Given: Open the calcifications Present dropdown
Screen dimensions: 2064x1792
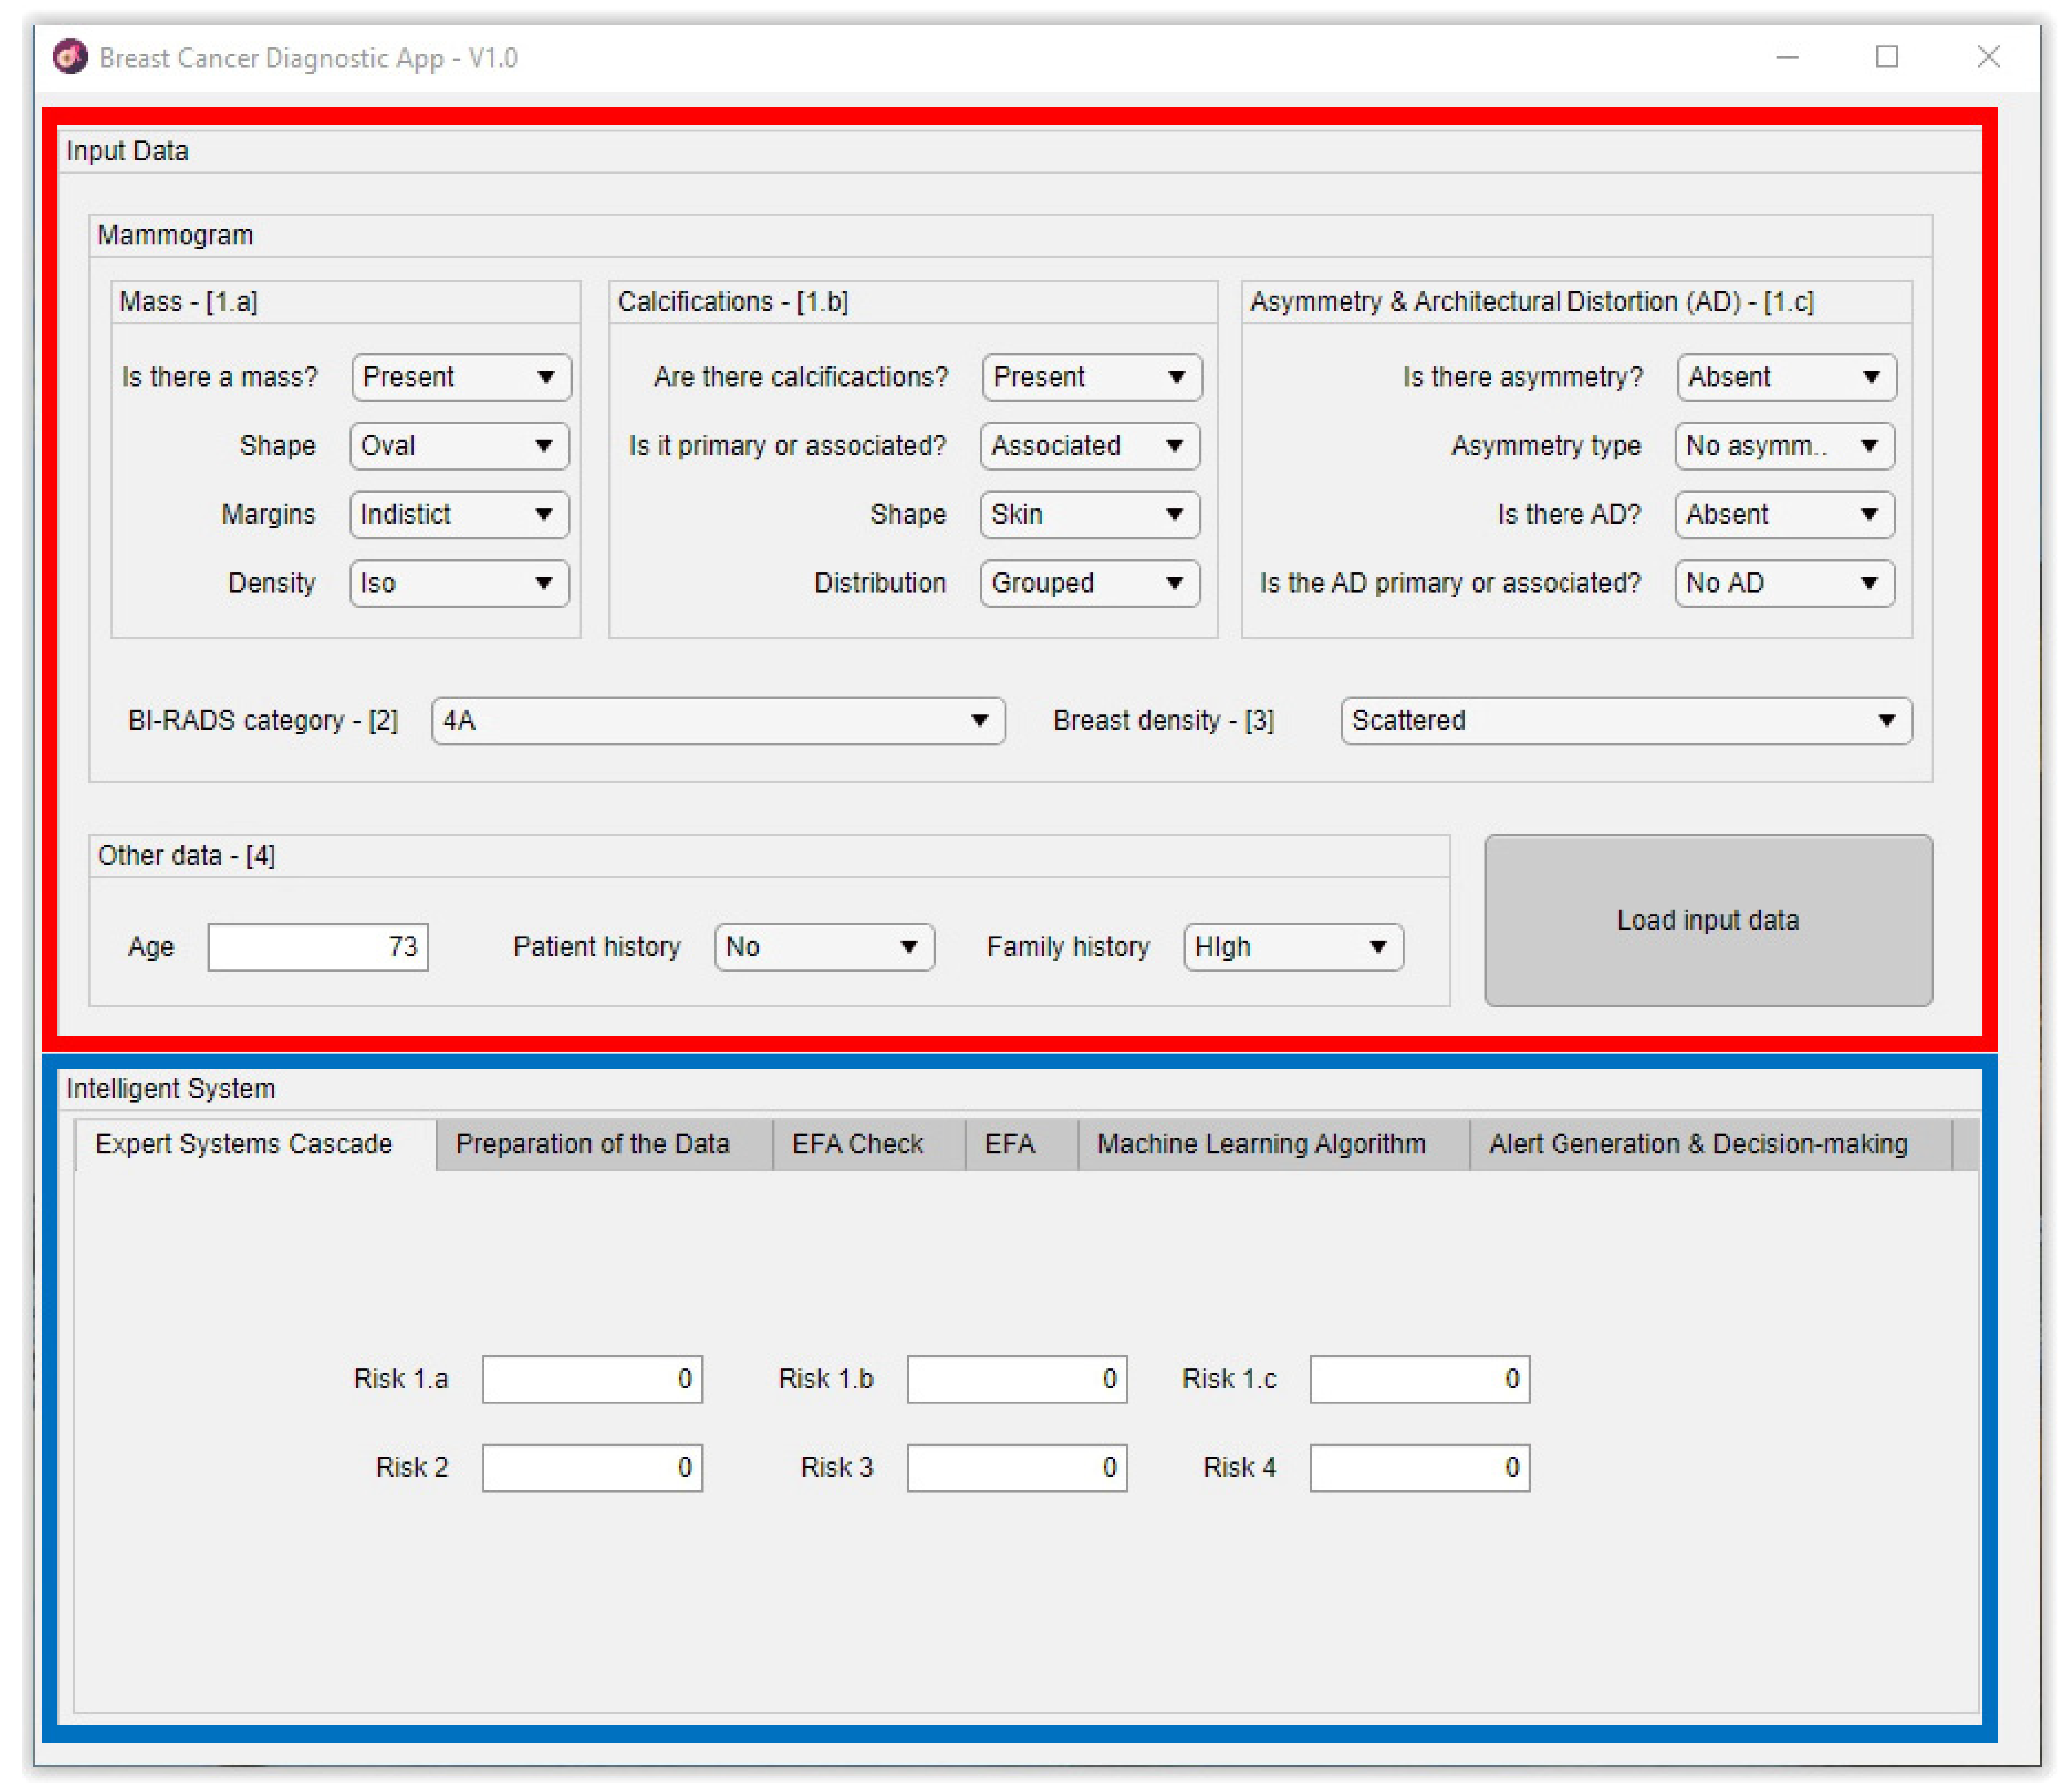Looking at the screenshot, I should [x=1090, y=377].
